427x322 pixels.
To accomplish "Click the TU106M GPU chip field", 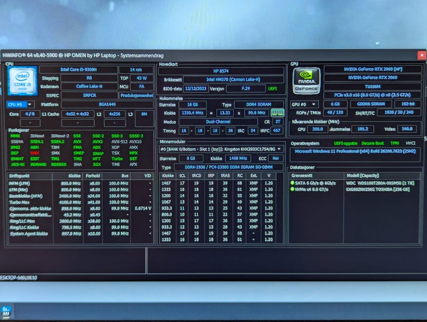I will (373, 86).
